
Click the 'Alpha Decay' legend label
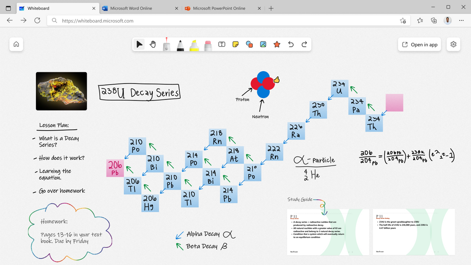[203, 234]
